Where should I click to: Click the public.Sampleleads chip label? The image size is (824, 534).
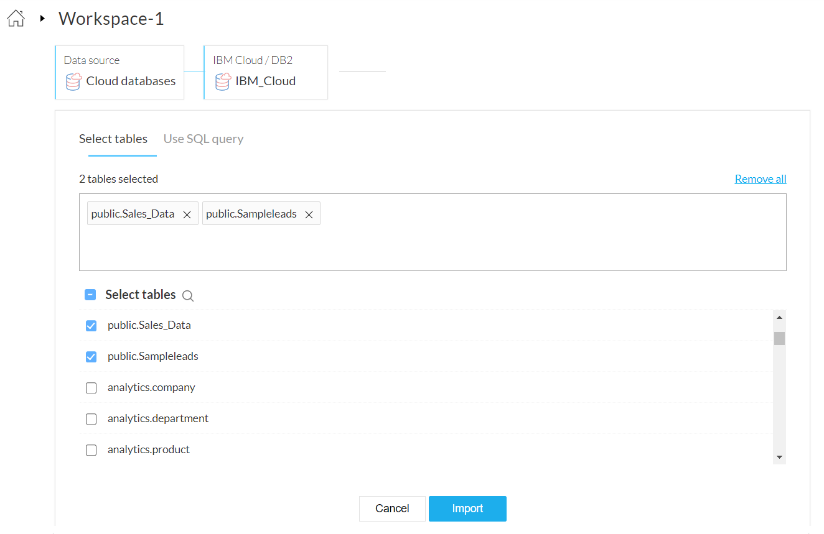(251, 214)
